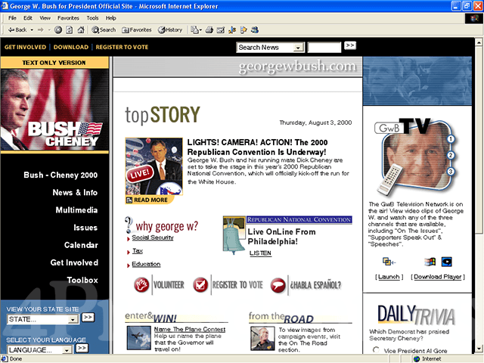Click the Refresh page icon
Image resolution: width=484 pixels, height=363 pixels.
70,30
